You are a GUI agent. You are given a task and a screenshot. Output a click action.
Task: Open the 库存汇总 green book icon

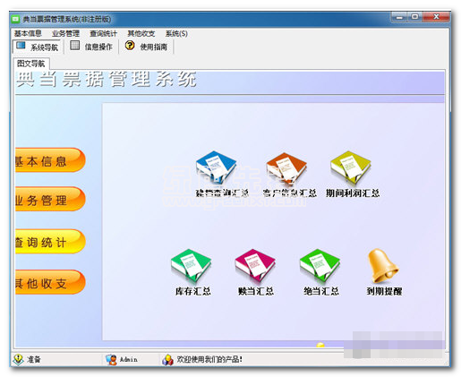pos(191,266)
